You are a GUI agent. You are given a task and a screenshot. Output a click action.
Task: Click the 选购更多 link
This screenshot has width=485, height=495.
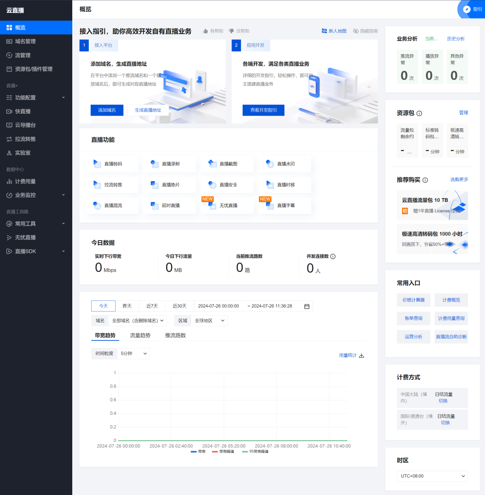pyautogui.click(x=459, y=179)
